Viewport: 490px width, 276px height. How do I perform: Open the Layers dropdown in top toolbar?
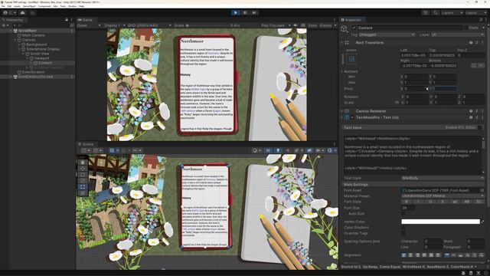452,13
